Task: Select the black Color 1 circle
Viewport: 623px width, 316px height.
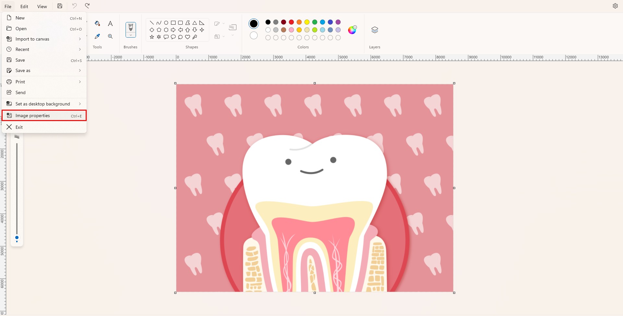Action: click(x=254, y=24)
